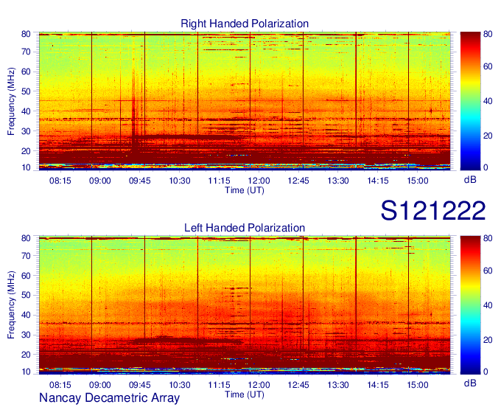Click the 30 MHz tick on left-handed plot
The width and height of the screenshot is (501, 407).
click(26, 335)
